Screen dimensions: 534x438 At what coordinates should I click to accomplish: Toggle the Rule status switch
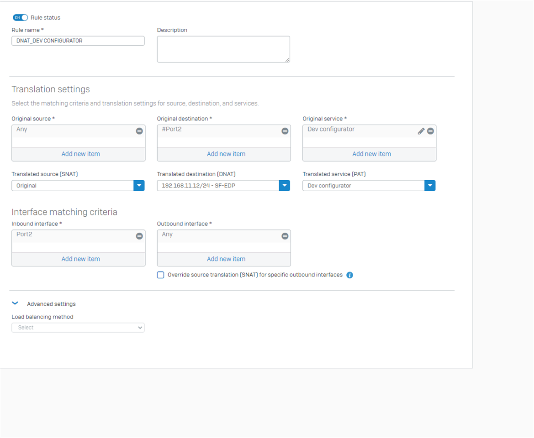click(x=21, y=17)
